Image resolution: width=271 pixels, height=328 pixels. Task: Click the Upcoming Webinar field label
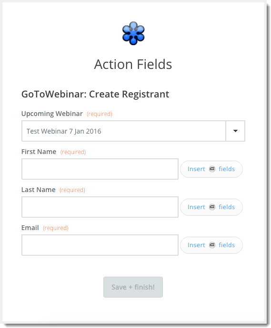coord(52,114)
